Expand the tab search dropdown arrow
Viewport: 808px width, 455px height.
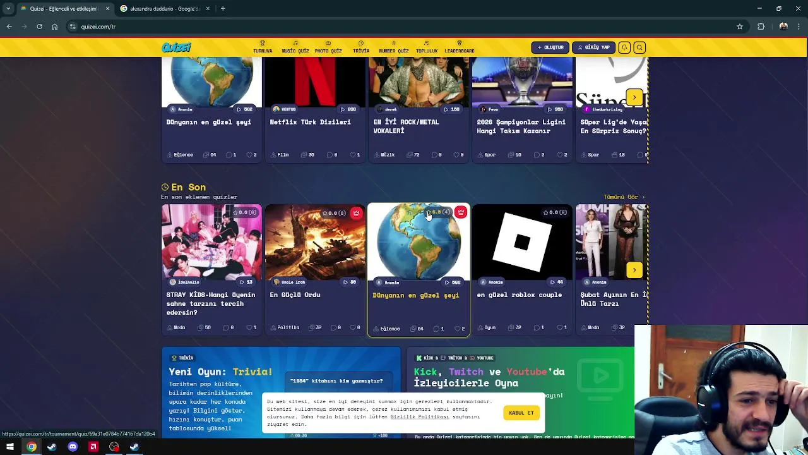coord(8,9)
